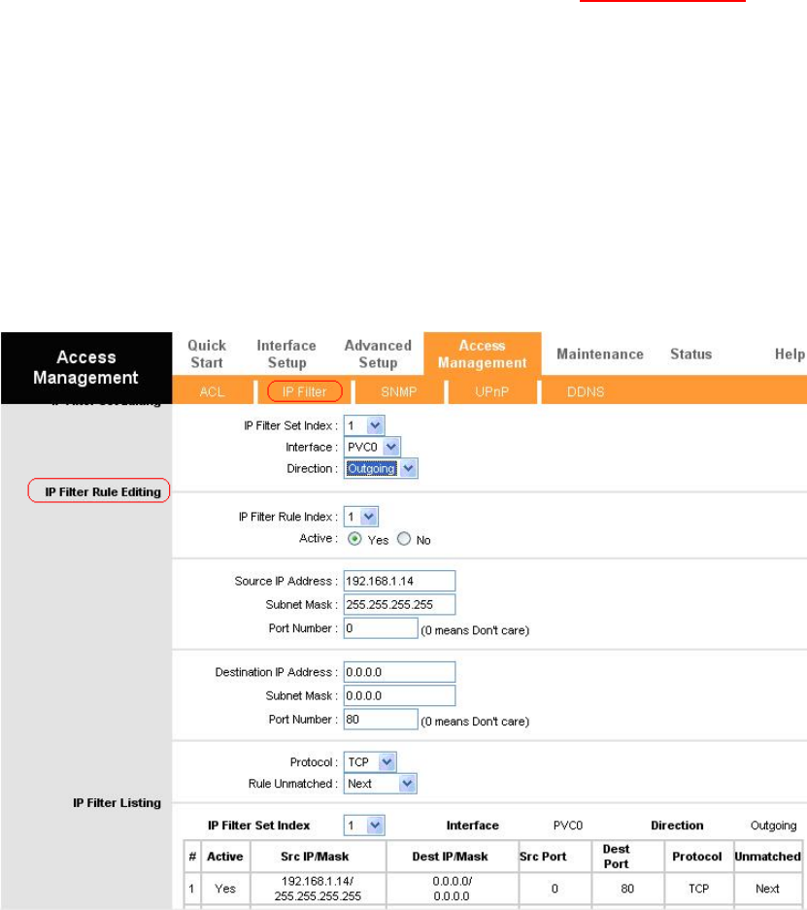The height and width of the screenshot is (910, 807).
Task: Expand the Interface PVC0 dropdown
Action: pos(372,447)
